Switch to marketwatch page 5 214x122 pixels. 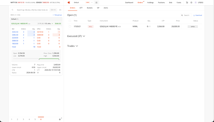(35, 119)
